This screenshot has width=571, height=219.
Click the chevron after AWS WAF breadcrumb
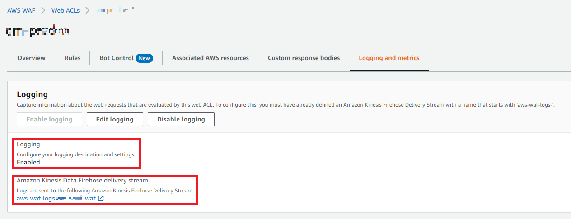43,10
